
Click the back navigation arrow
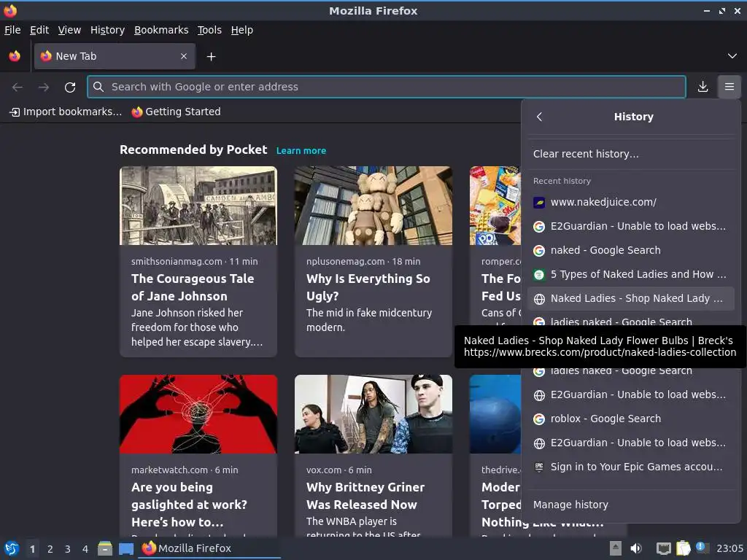[18, 87]
